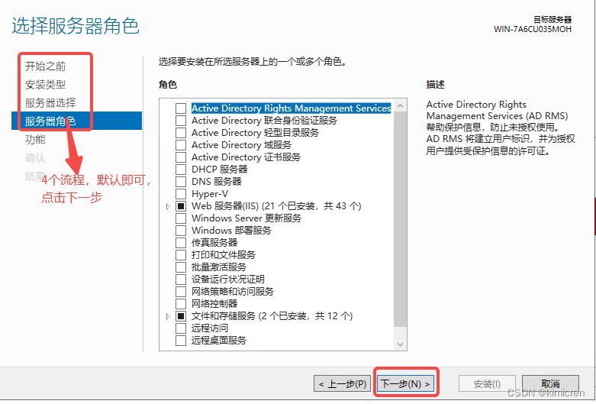Check the Active Directory Rights Management Services box
The width and height of the screenshot is (596, 404).
(181, 108)
